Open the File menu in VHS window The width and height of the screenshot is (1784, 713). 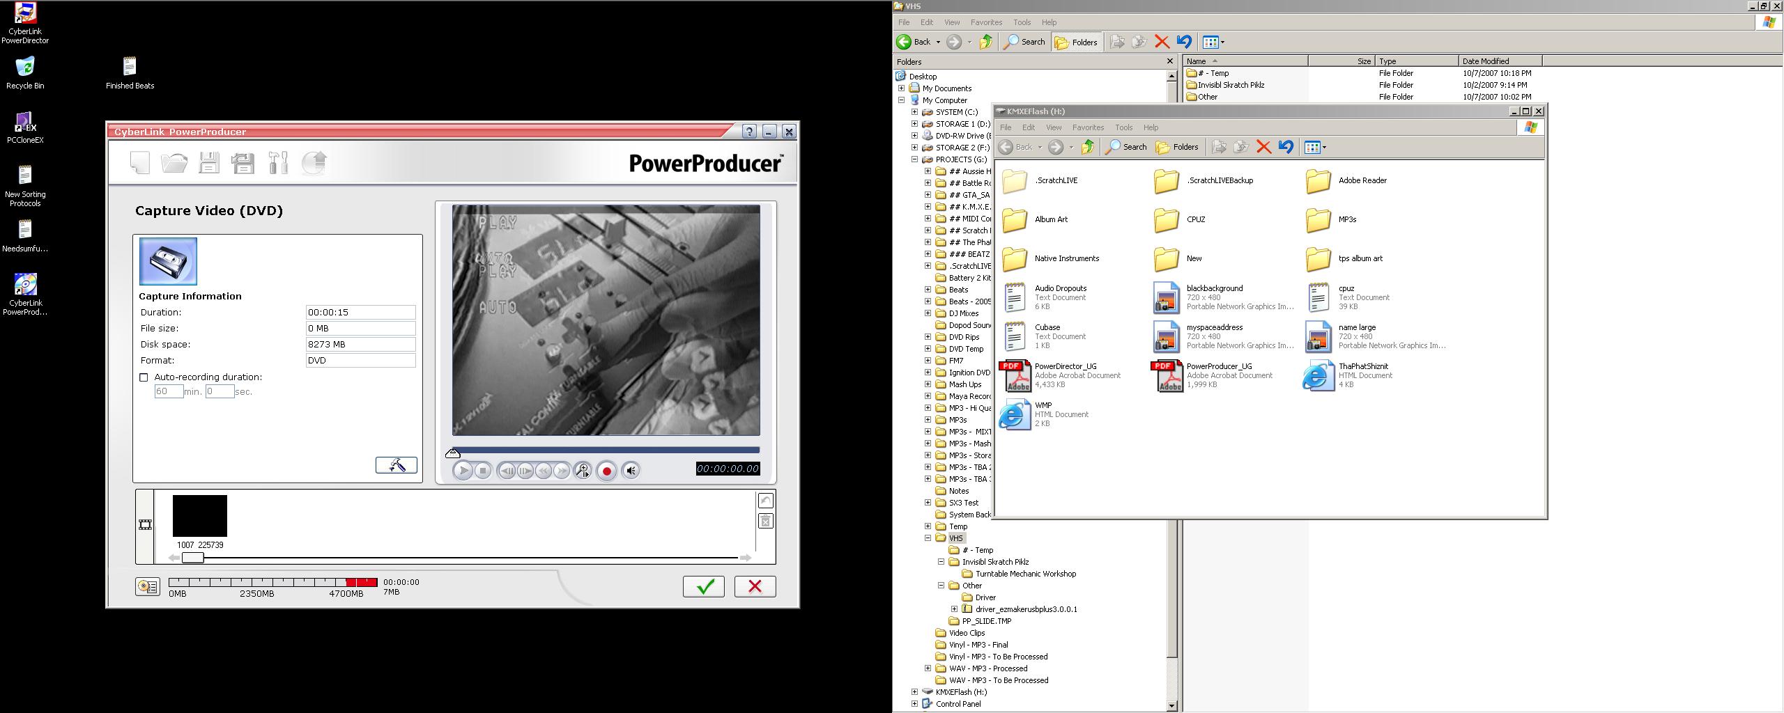(904, 22)
